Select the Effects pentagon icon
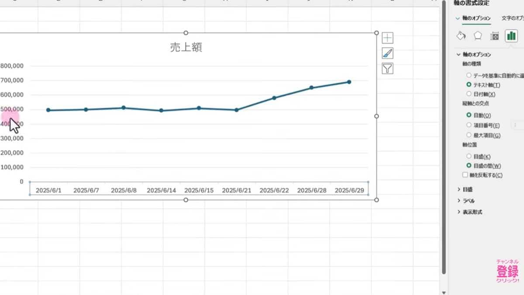 pos(478,36)
